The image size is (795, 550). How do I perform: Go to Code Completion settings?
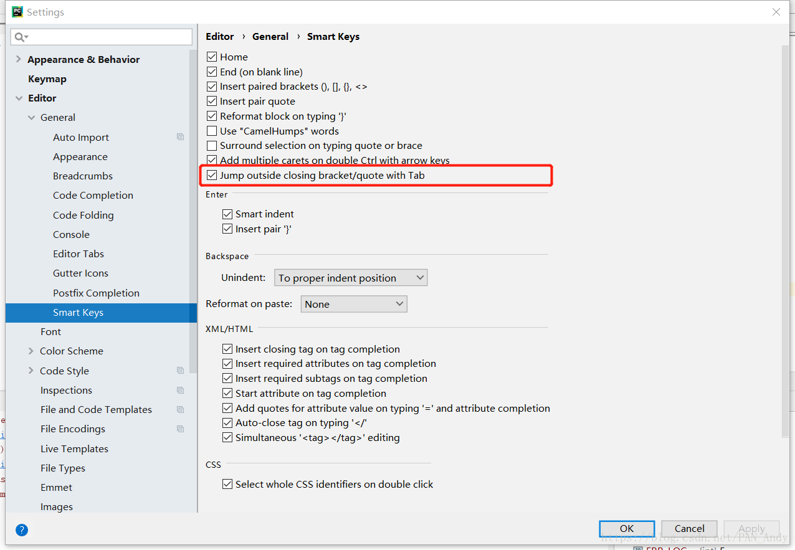tap(93, 195)
